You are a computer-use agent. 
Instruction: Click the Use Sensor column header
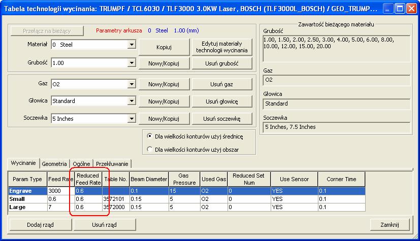(294, 179)
